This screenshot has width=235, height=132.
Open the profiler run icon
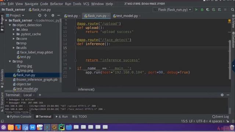pyautogui.click(x=214, y=10)
